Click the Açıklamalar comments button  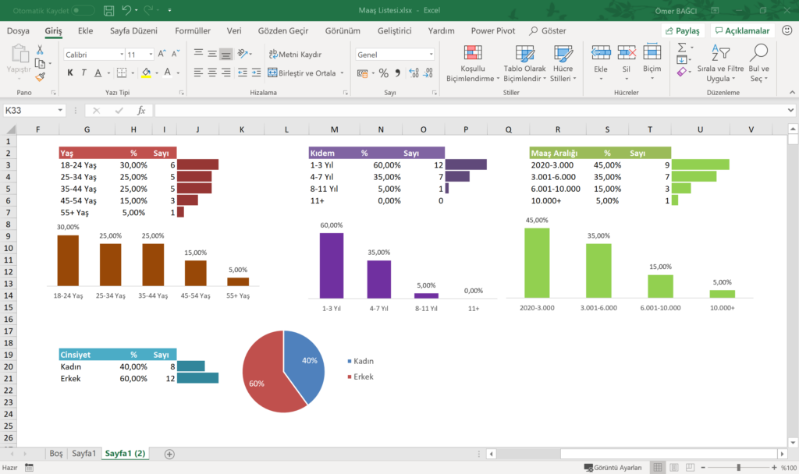tap(741, 30)
